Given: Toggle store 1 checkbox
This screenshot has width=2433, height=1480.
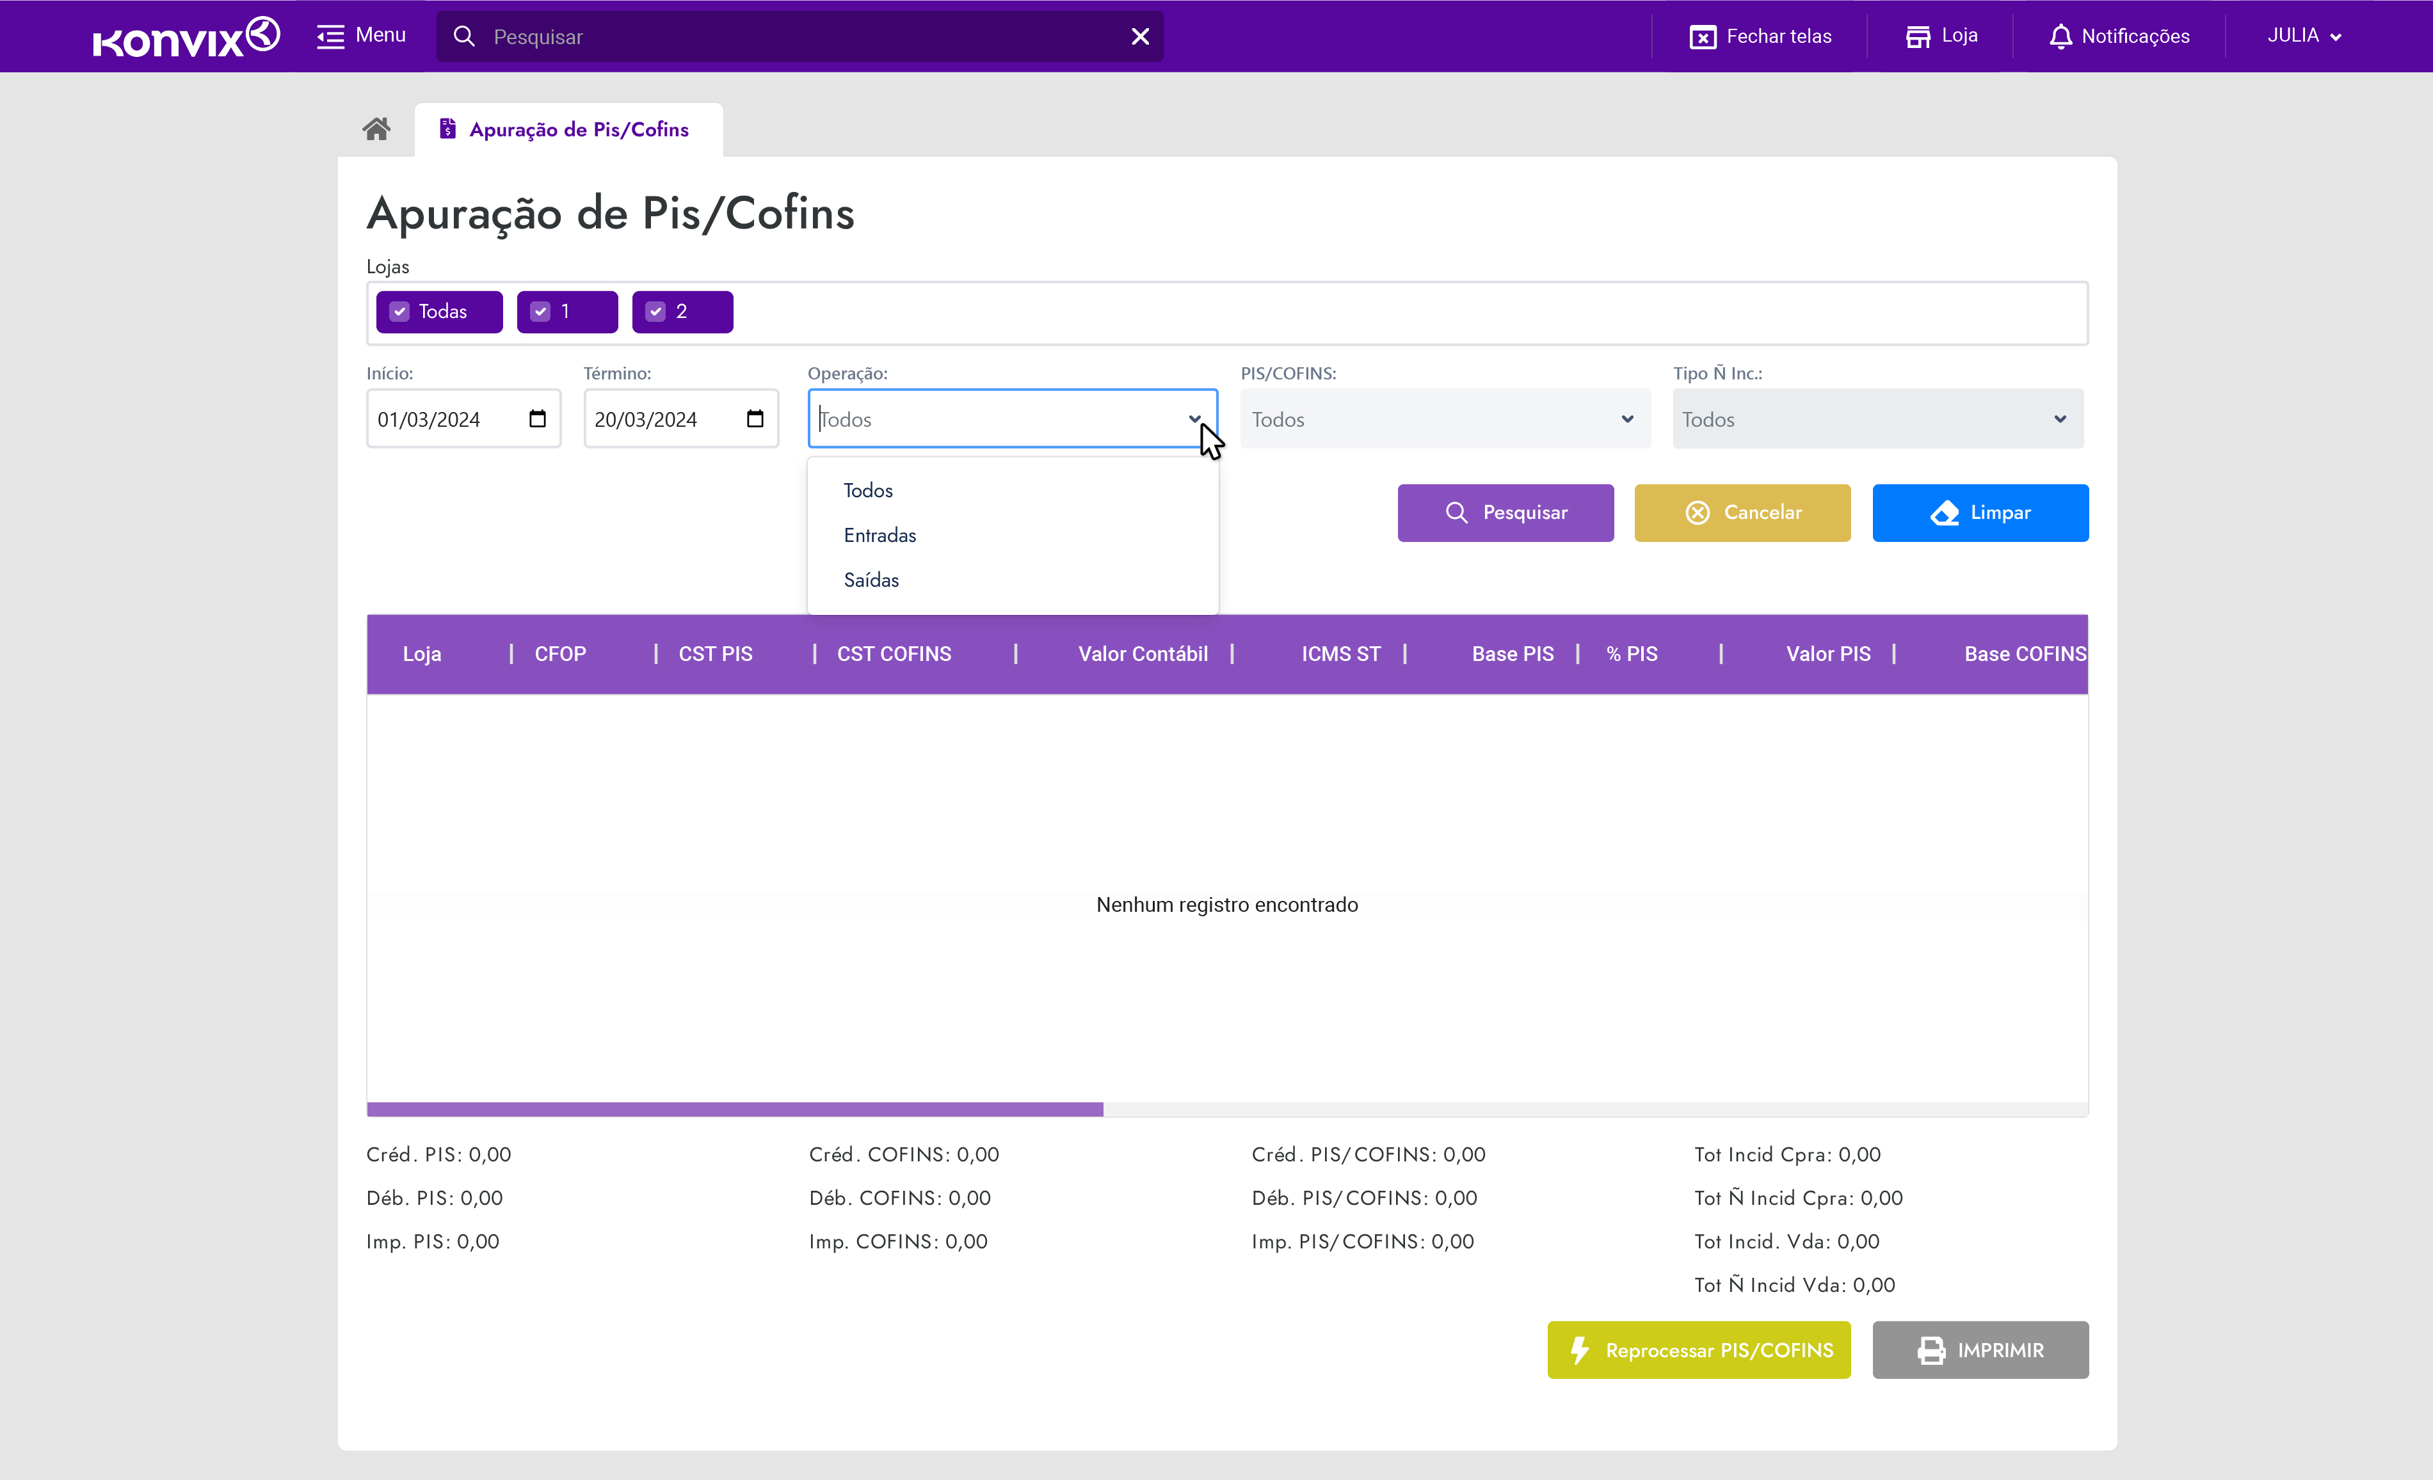Looking at the screenshot, I should [540, 312].
